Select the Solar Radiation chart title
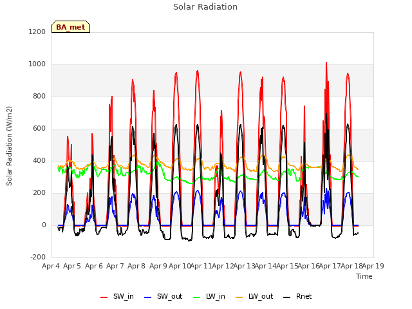The height and width of the screenshot is (309, 412). (x=205, y=7)
